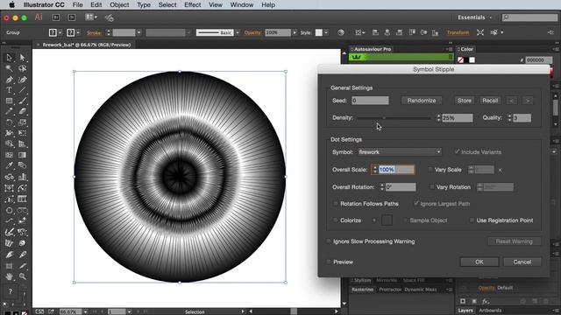
Task: Select the Hand tool
Action: [10, 276]
